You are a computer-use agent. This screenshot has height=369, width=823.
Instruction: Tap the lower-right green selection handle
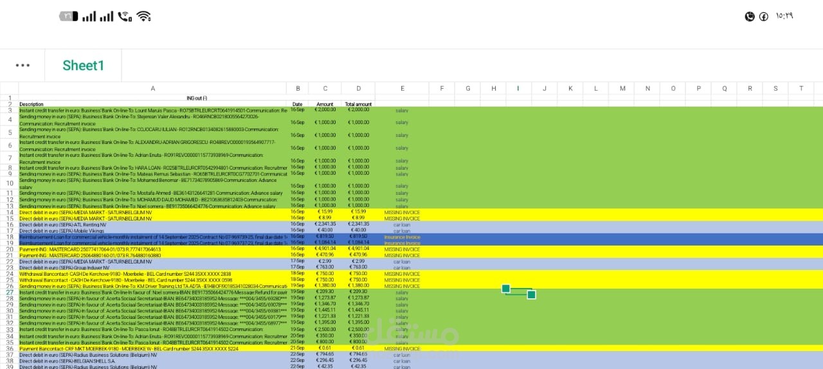point(531,294)
